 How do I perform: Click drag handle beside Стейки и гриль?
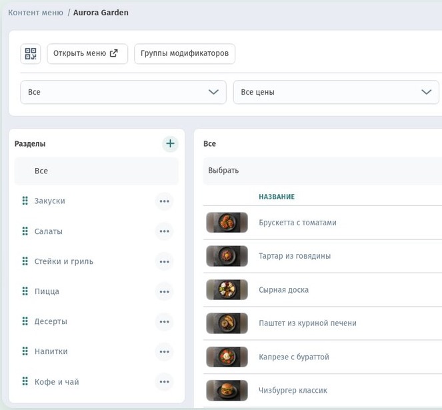tap(25, 261)
